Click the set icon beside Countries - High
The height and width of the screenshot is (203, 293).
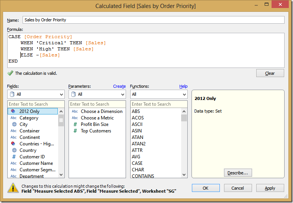pyautogui.click(x=14, y=144)
